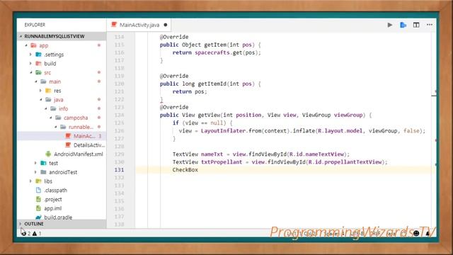Expand the libs folder arrow
Image resolution: width=453 pixels, height=255 pixels.
[x=30, y=181]
